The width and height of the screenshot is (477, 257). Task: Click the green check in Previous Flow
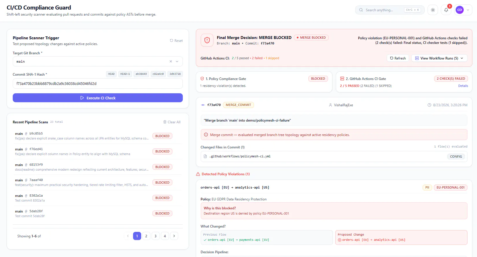pos(205,240)
